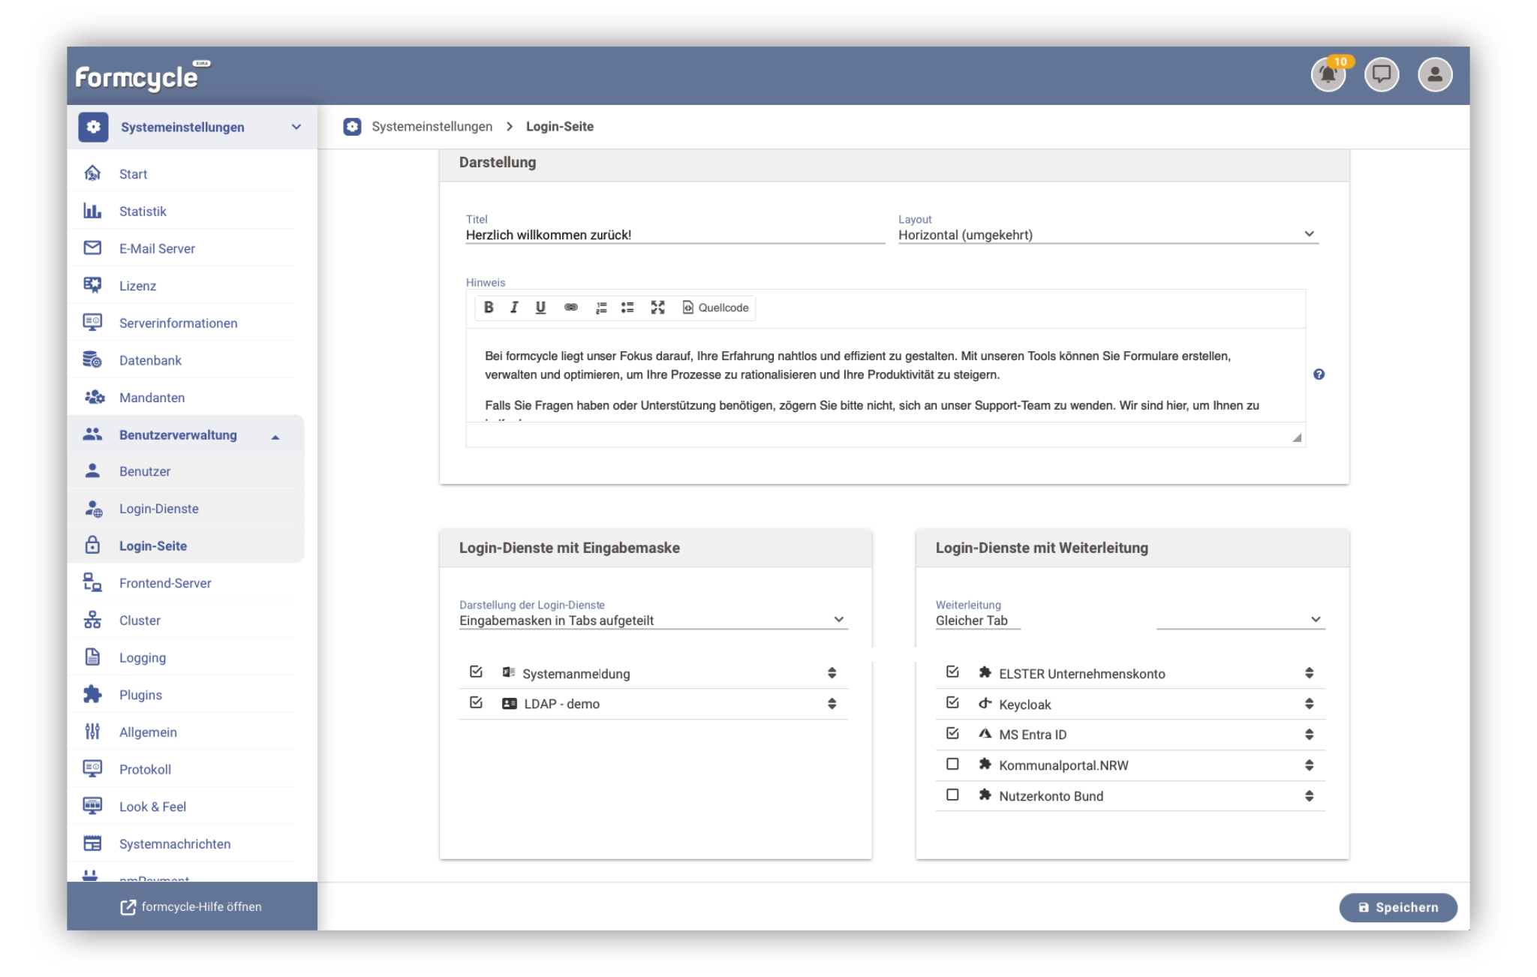Click the MS Entra ID service icon
Image resolution: width=1537 pixels, height=977 pixels.
[985, 734]
